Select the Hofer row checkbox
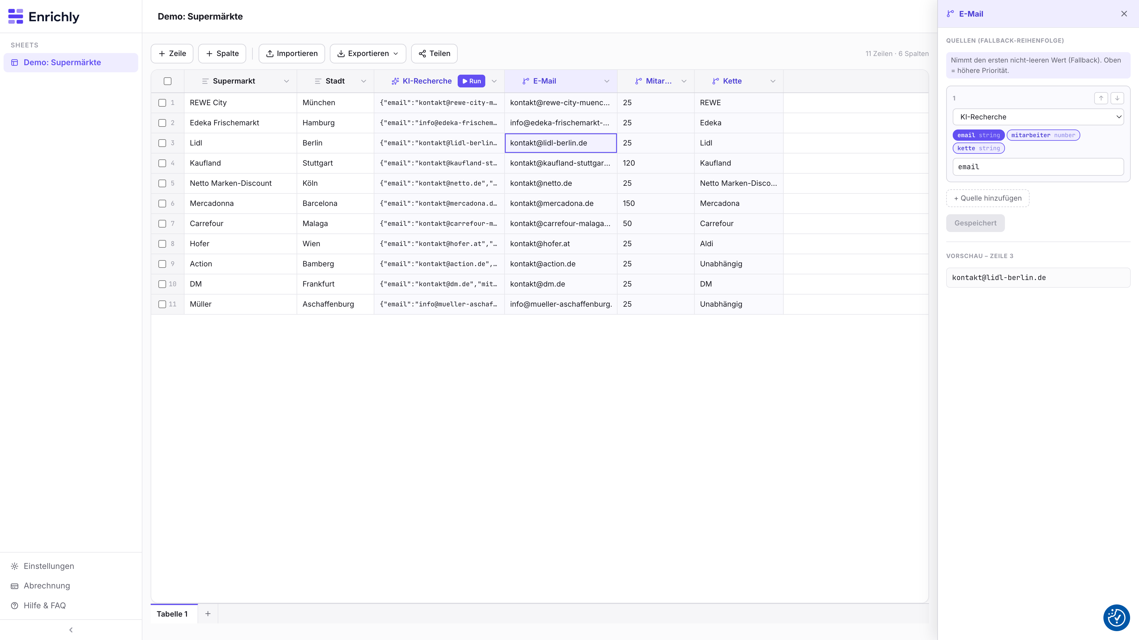 (162, 244)
